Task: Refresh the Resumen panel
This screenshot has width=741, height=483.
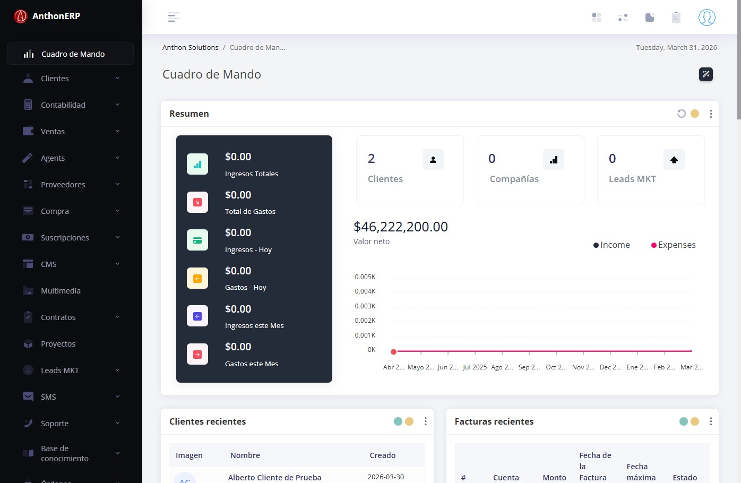Action: click(681, 114)
